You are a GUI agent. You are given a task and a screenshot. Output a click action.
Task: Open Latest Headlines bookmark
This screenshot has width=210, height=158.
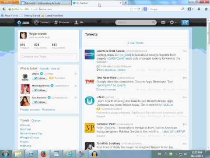[52, 15]
